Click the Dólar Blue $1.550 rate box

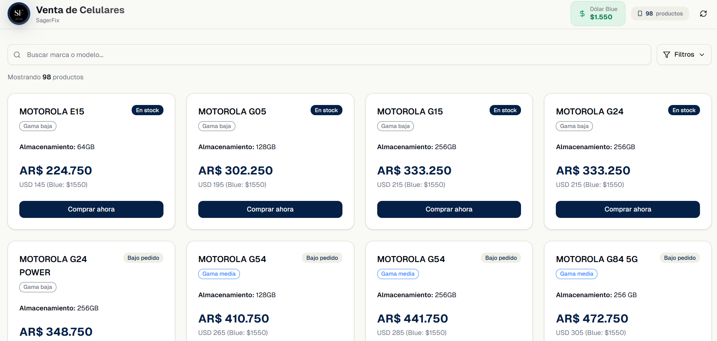pos(597,14)
